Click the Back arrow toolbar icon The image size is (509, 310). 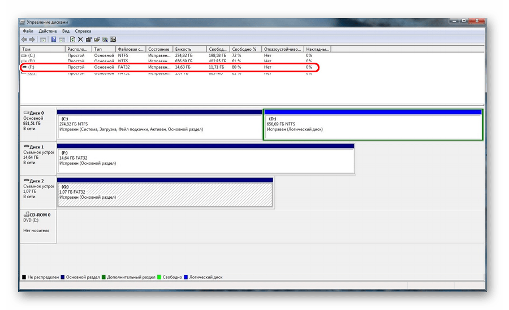tap(24, 40)
